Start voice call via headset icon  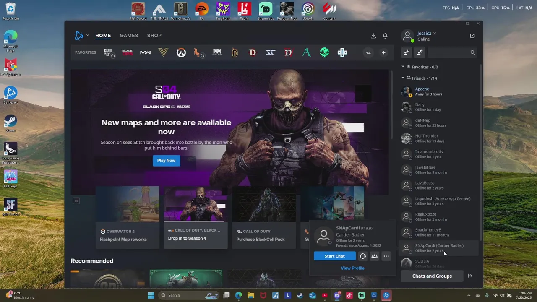pos(362,256)
